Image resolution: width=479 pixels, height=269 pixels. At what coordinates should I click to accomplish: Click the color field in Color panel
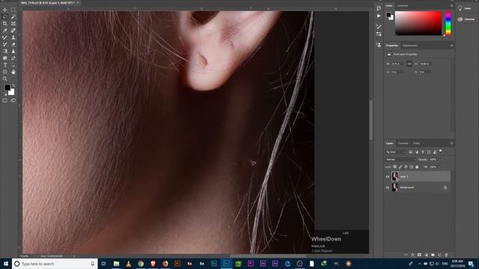click(418, 23)
